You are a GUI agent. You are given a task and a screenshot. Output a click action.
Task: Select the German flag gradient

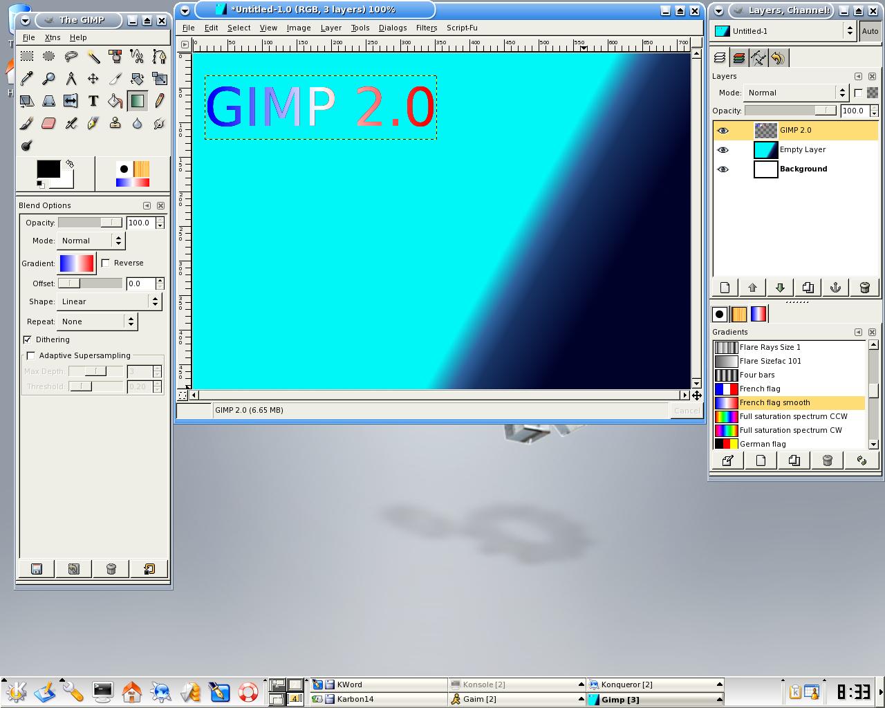coord(789,444)
